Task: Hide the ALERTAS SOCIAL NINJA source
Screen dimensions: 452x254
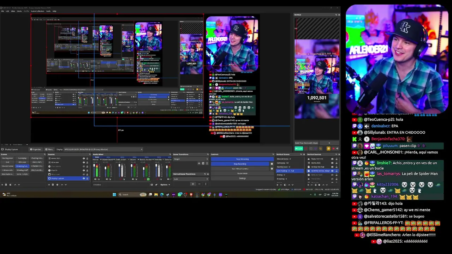Action: pos(332,171)
